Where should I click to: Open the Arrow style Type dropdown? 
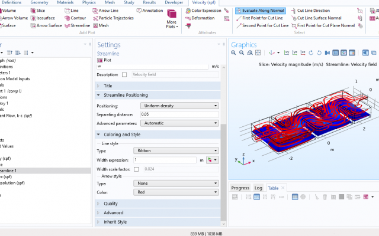click(176, 183)
